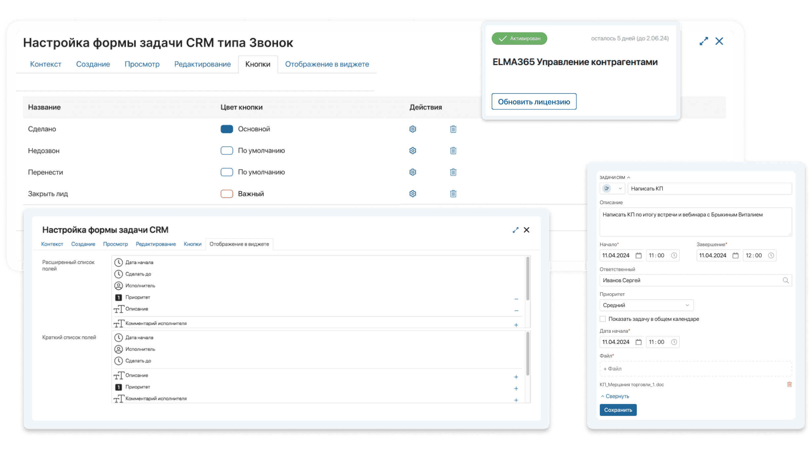Enable Показать задачу в общем календаре checkbox
The image size is (812, 450).
point(603,319)
